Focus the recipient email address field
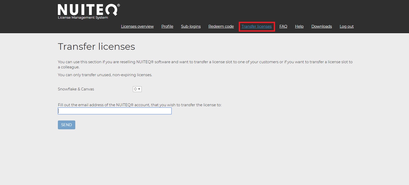This screenshot has height=185, width=409. (115, 111)
